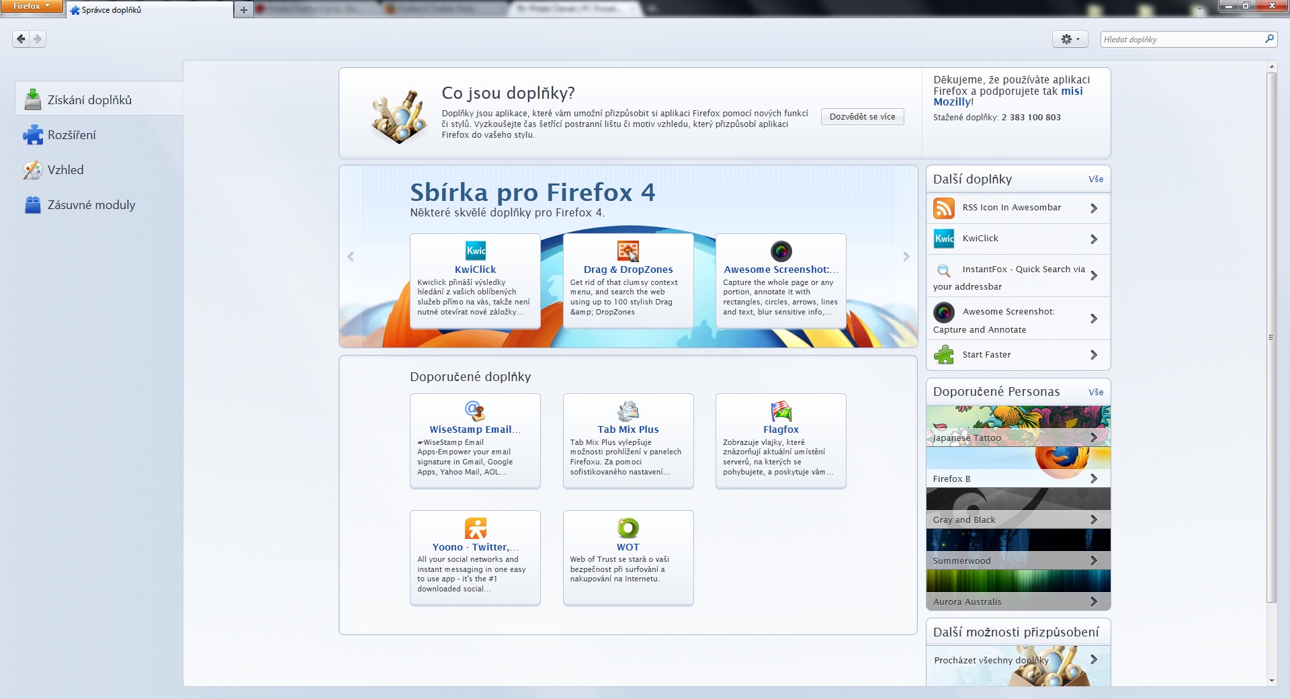Click the InstantFox magnifier icon
The height and width of the screenshot is (699, 1290).
(944, 270)
